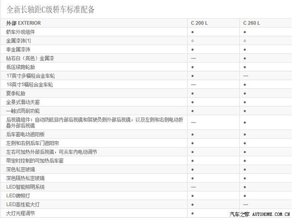
Task: Select the LED牌照灯 row label
Action: (x=18, y=196)
